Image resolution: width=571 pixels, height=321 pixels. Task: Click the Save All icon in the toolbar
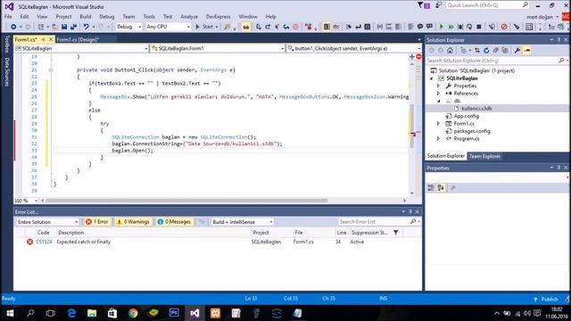point(73,27)
